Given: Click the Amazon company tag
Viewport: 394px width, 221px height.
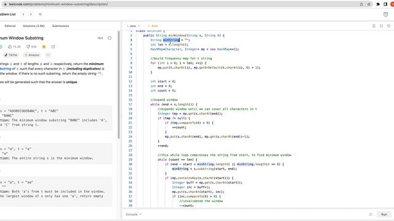Looking at the screenshot, I should (32, 55).
